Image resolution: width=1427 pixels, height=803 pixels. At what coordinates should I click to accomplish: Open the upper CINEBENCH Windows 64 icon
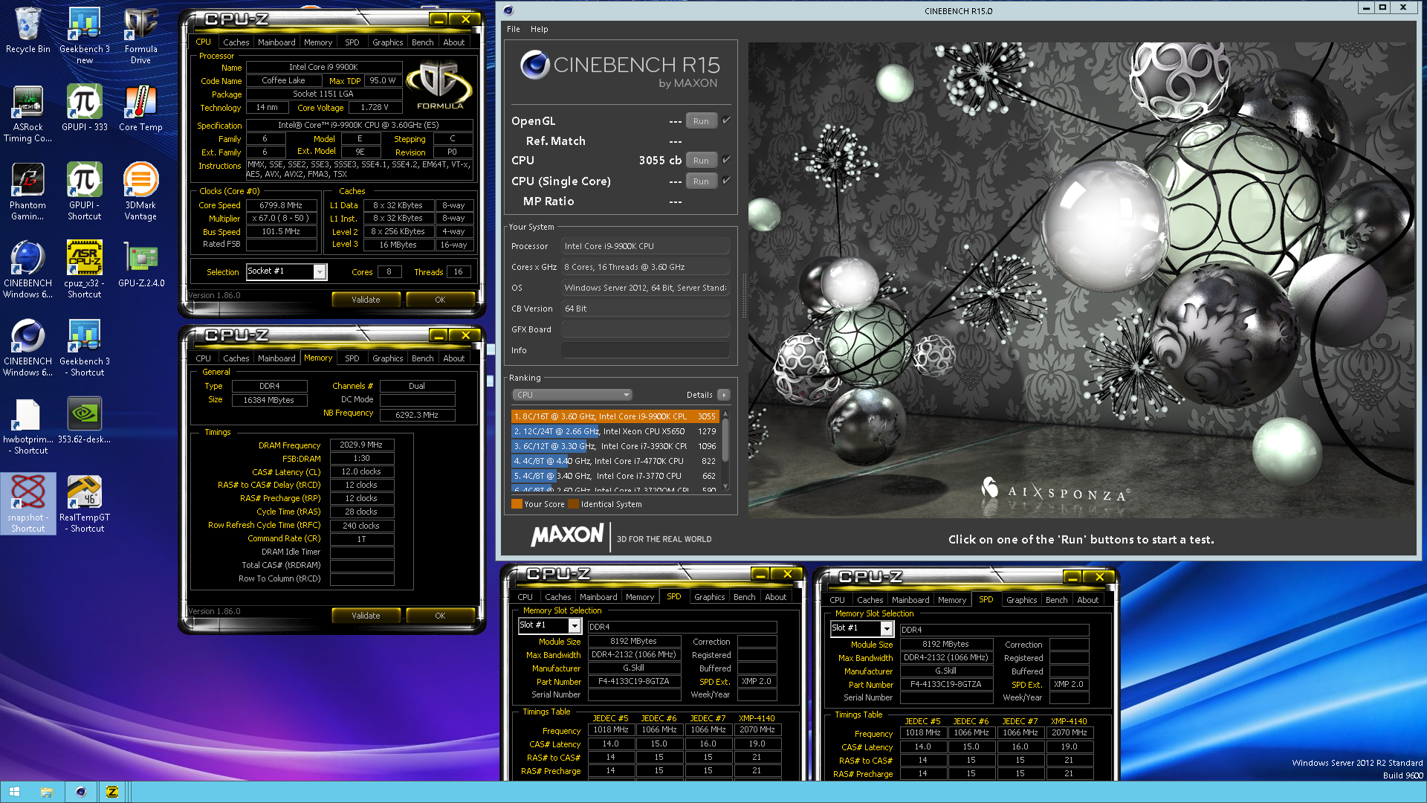point(28,270)
